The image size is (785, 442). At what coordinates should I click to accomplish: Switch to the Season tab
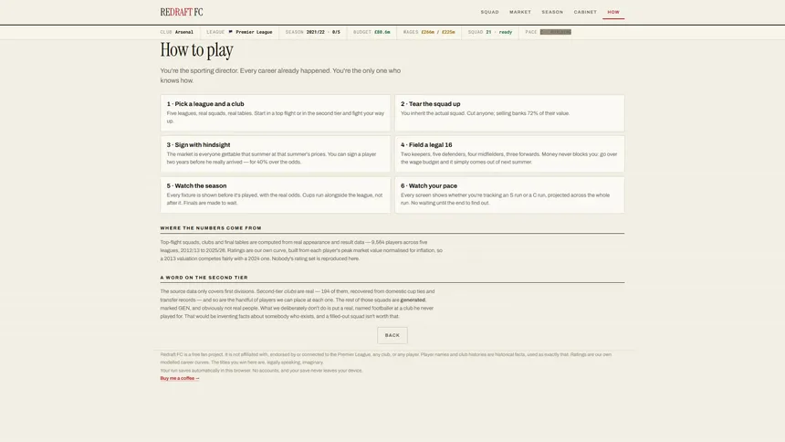pos(552,12)
